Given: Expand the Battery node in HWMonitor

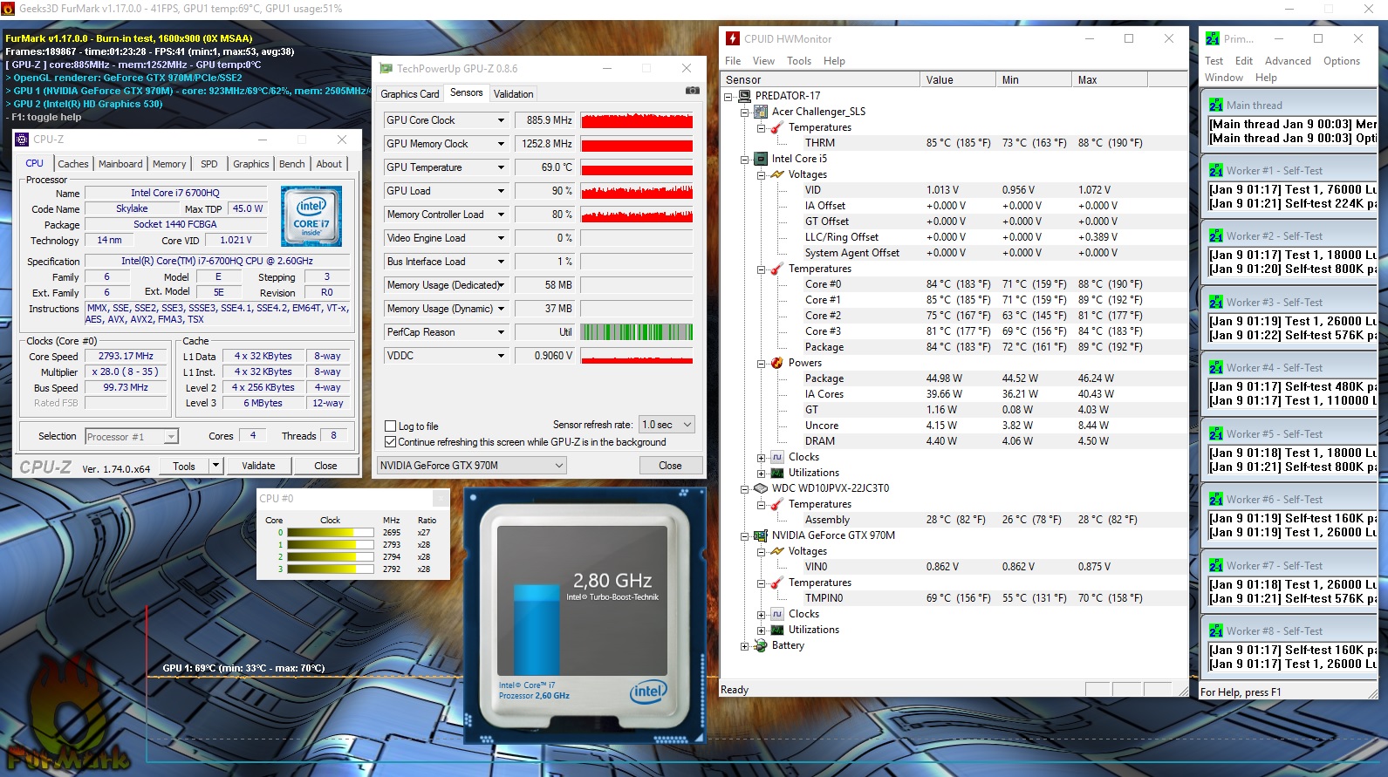Looking at the screenshot, I should click(x=744, y=645).
